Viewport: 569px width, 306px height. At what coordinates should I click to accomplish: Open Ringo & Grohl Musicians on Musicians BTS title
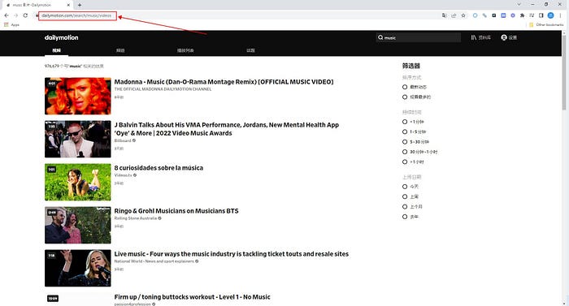pos(176,211)
